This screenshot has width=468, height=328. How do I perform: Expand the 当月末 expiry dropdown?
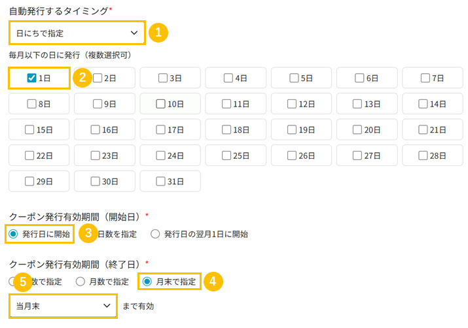click(63, 305)
